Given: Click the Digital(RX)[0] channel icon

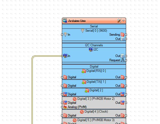Looking at the screenshot, I should (84, 71).
